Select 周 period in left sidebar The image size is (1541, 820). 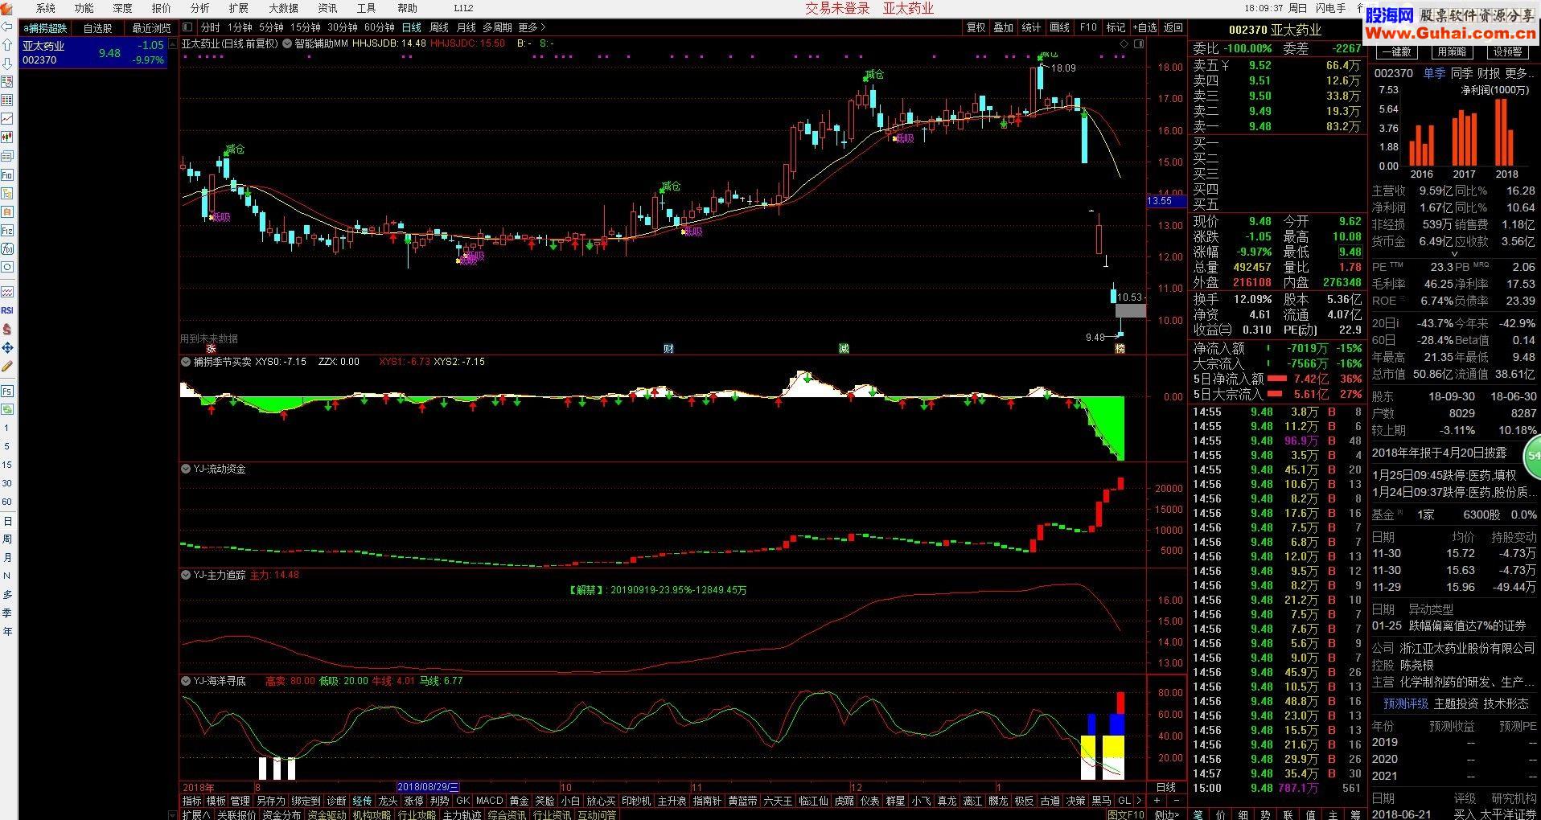pyautogui.click(x=7, y=539)
